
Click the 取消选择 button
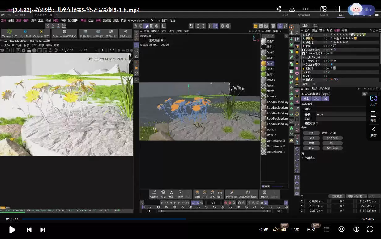click(332, 138)
